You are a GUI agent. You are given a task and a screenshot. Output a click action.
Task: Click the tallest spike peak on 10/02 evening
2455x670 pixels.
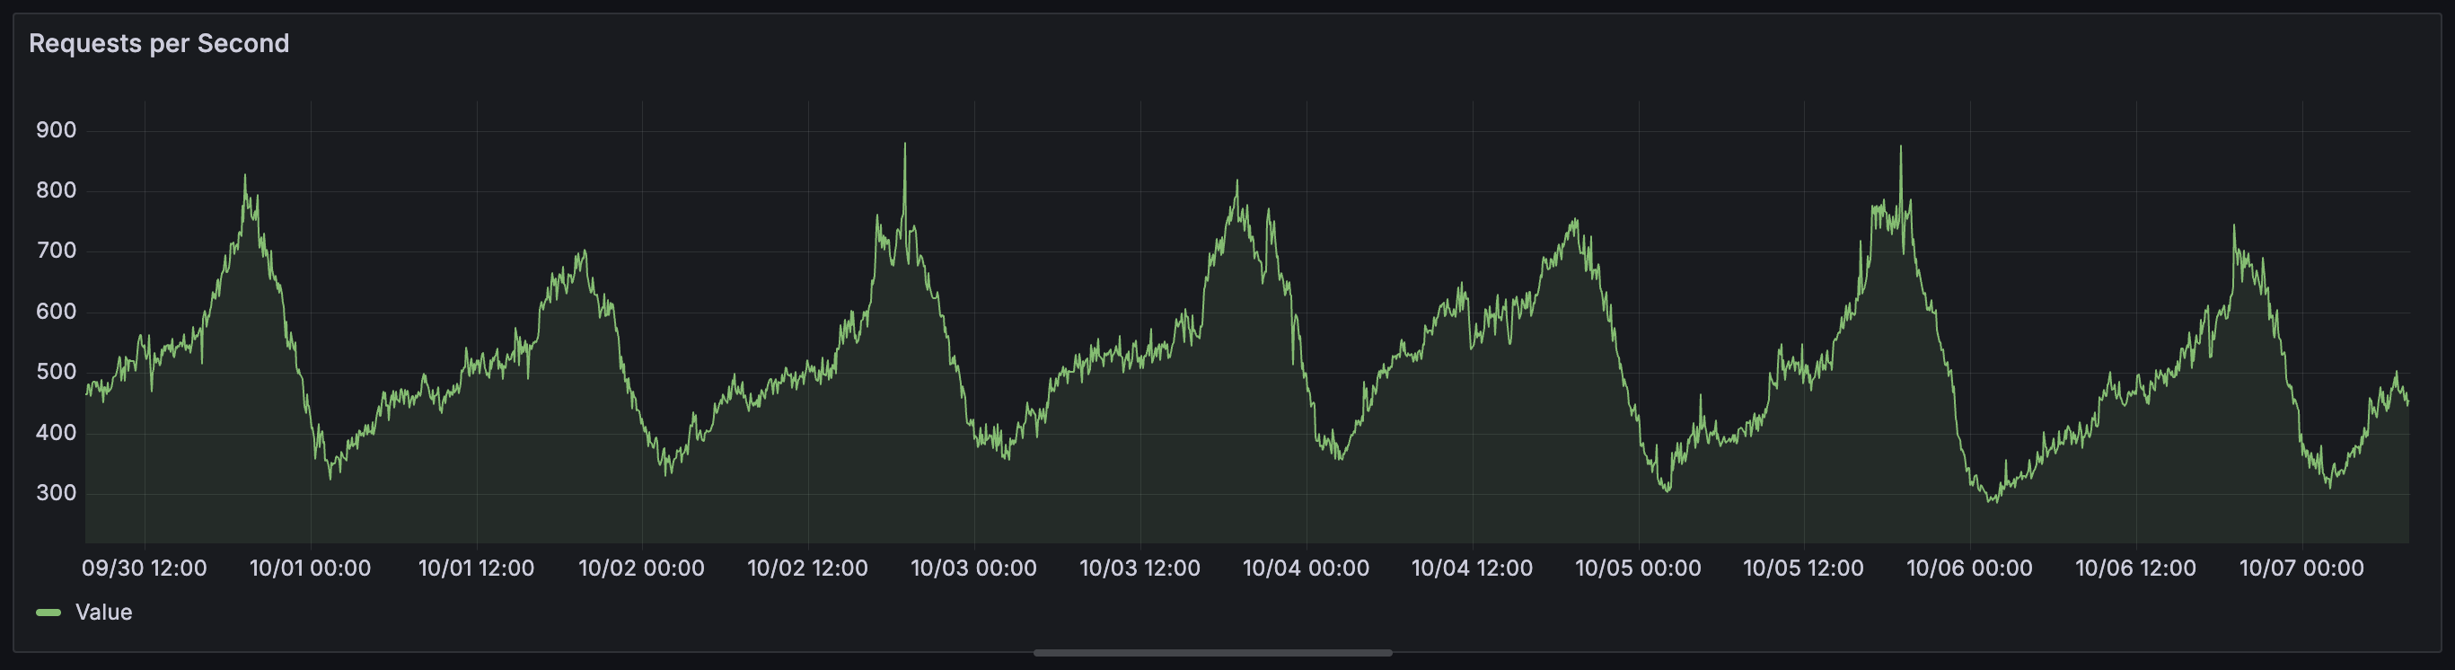904,145
